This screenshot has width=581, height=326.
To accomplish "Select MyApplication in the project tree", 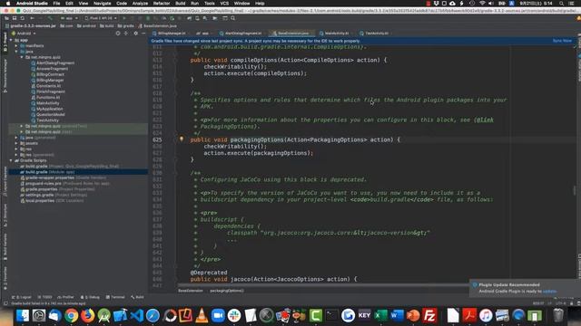I will click(x=50, y=109).
